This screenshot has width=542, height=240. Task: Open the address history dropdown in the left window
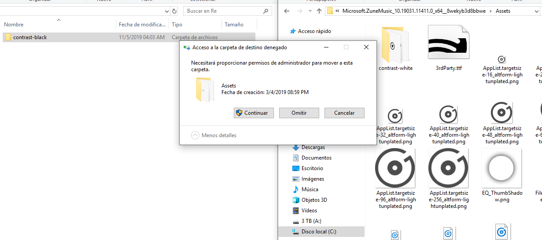click(166, 11)
